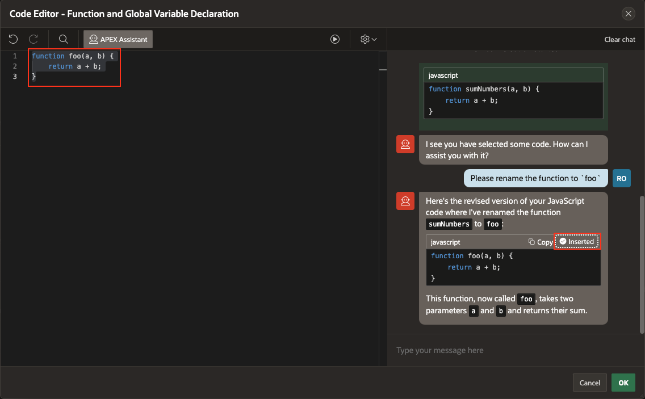Close the Code Editor window

point(628,14)
